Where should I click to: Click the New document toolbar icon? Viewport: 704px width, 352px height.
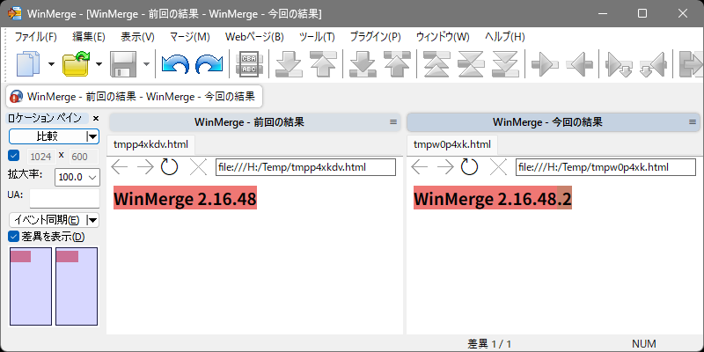(x=29, y=63)
